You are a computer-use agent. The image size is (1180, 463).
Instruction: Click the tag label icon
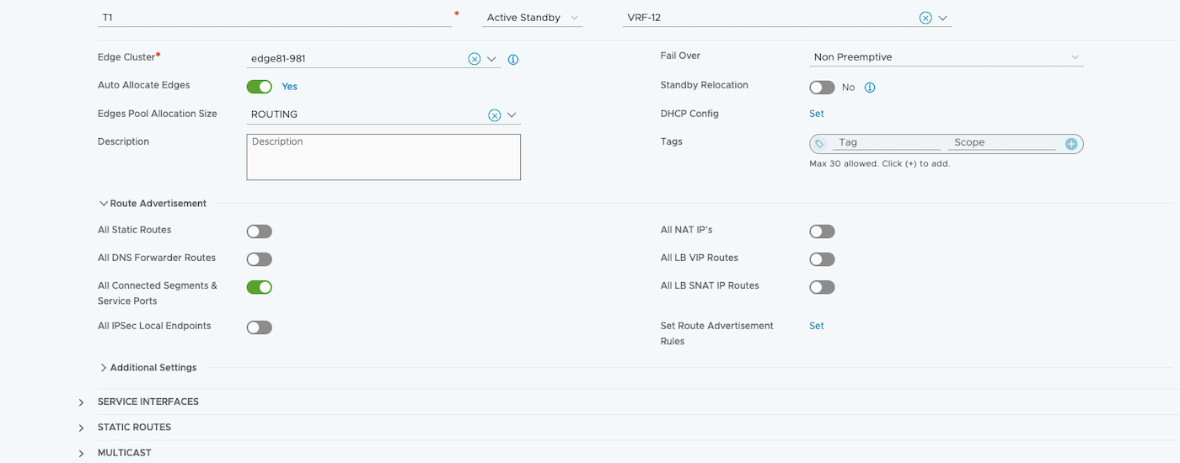[x=819, y=144]
